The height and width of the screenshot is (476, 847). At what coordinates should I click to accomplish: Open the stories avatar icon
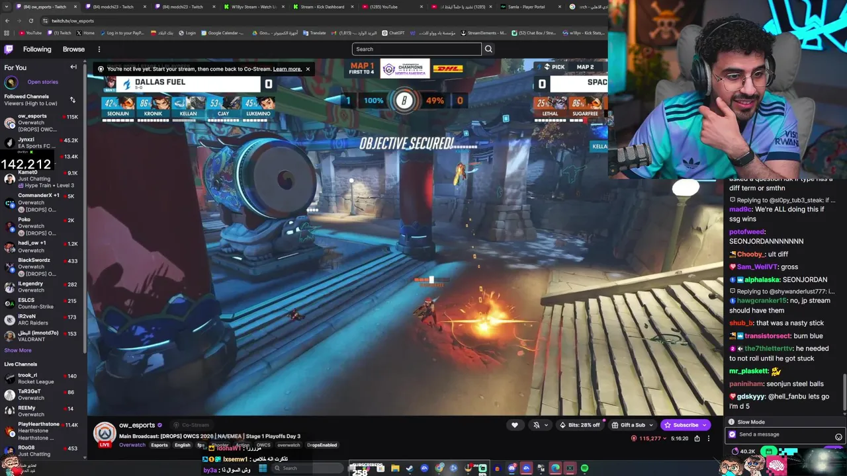pyautogui.click(x=11, y=82)
